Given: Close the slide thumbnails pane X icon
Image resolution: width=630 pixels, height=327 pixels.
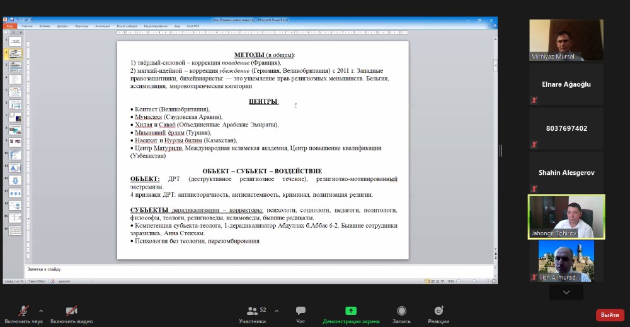Looking at the screenshot, I should (x=21, y=33).
